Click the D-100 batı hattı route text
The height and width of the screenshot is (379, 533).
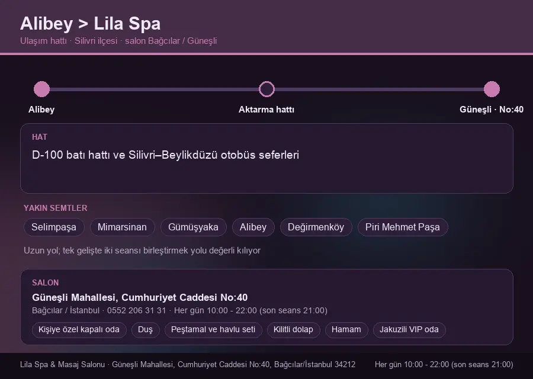point(166,155)
